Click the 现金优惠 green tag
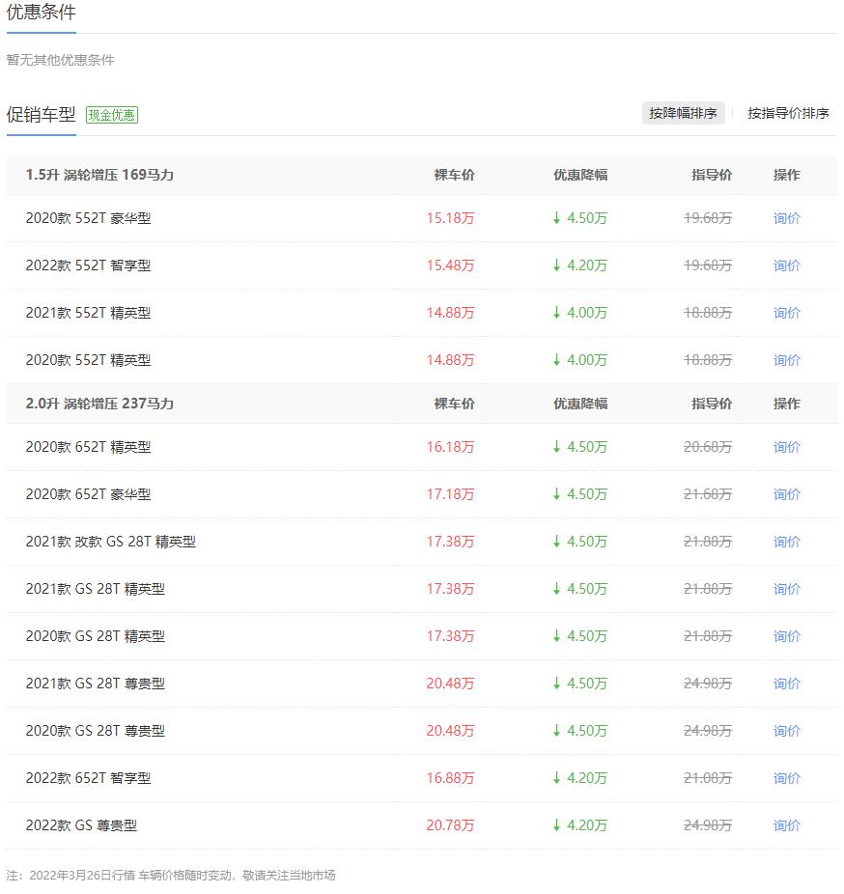Image resolution: width=844 pixels, height=894 pixels. [112, 115]
